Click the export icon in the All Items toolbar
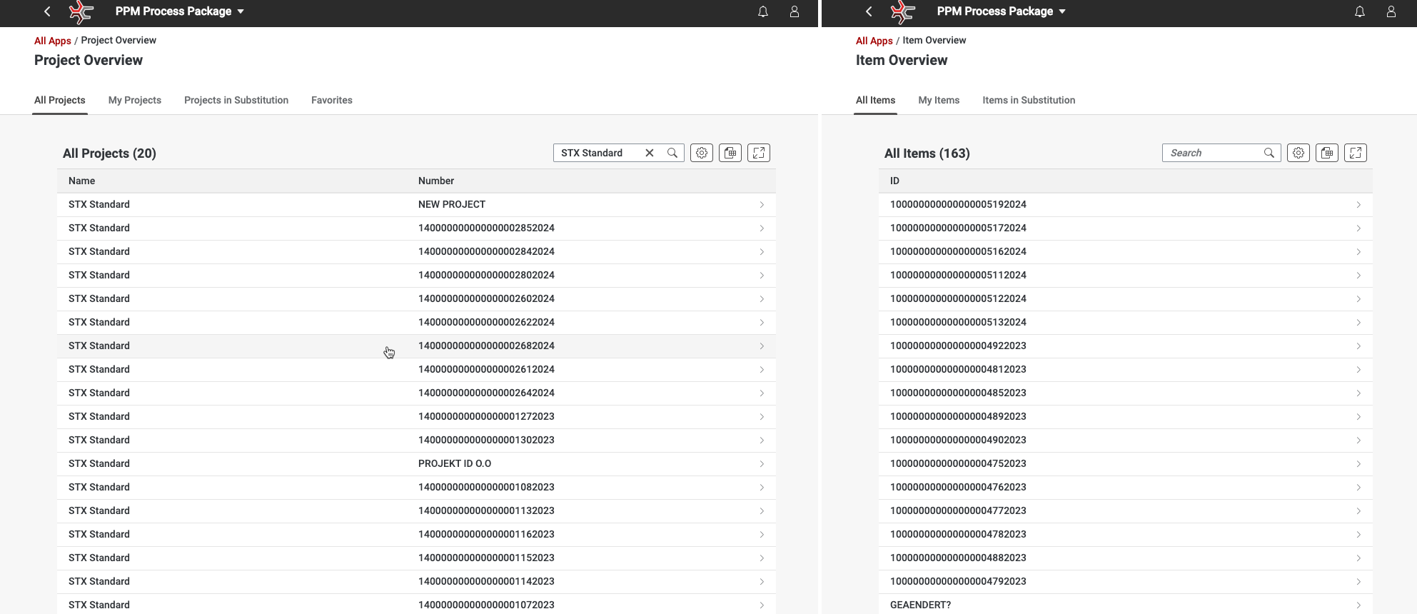Image resolution: width=1417 pixels, height=614 pixels. tap(1327, 153)
